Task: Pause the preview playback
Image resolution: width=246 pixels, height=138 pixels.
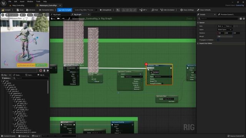Action: pyautogui.click(x=44, y=71)
